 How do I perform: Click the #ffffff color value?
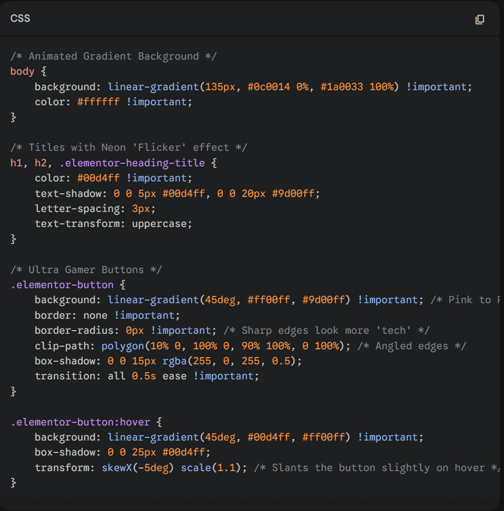coord(98,102)
